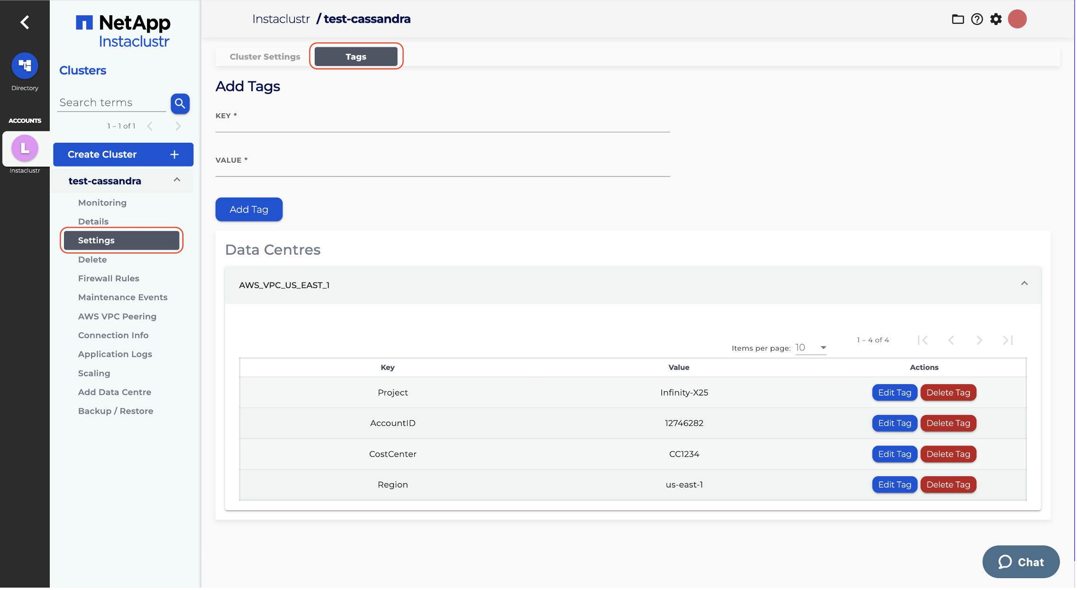Image resolution: width=1077 pixels, height=590 pixels.
Task: Open the Items per page dropdown
Action: [811, 348]
